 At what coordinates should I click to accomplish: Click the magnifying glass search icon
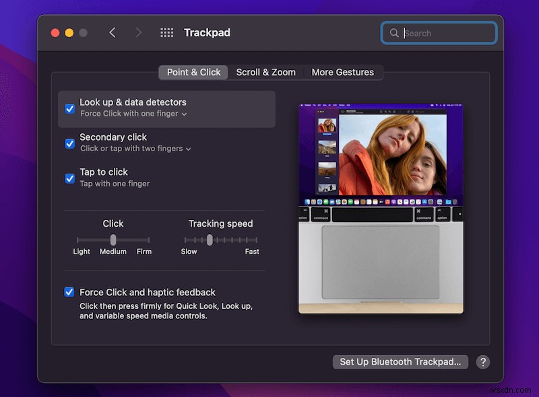(394, 33)
